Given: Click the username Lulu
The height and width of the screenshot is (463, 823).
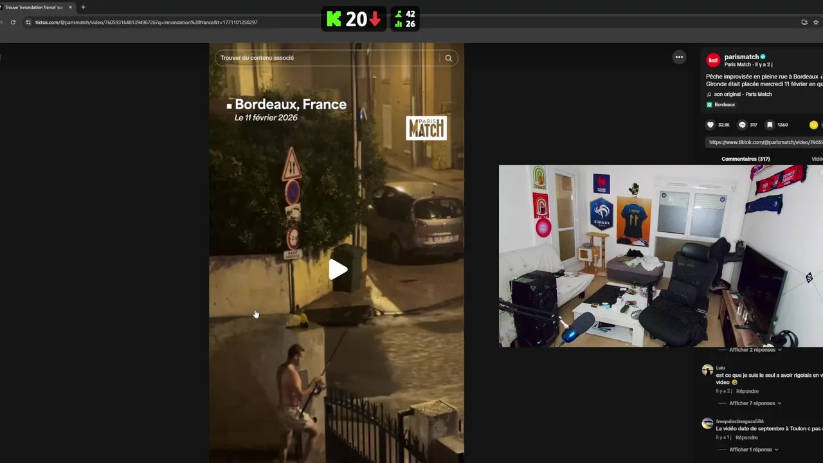Looking at the screenshot, I should (x=720, y=368).
